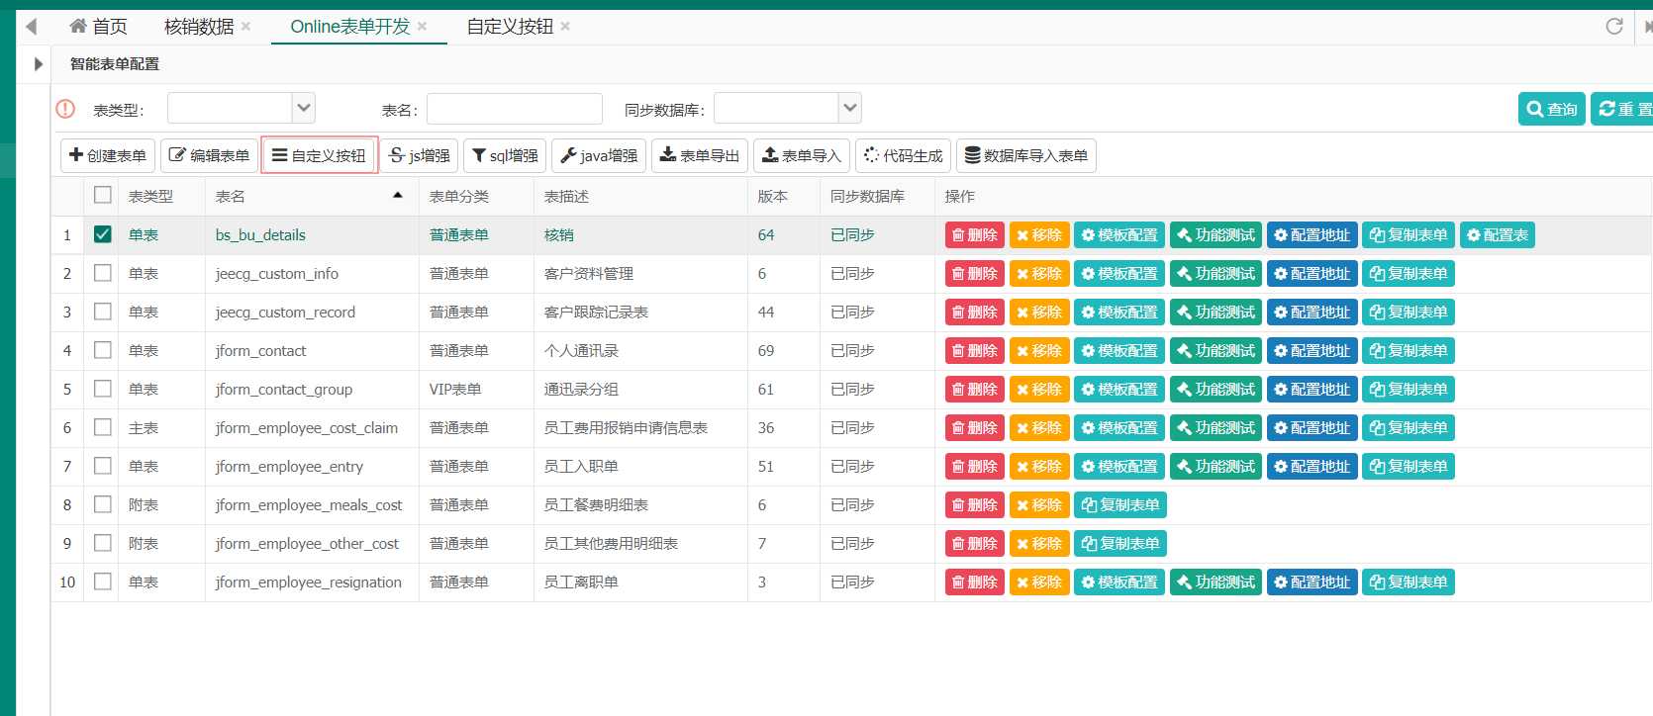The width and height of the screenshot is (1653, 716).
Task: Click the 表单分类 column header
Action: 476,196
